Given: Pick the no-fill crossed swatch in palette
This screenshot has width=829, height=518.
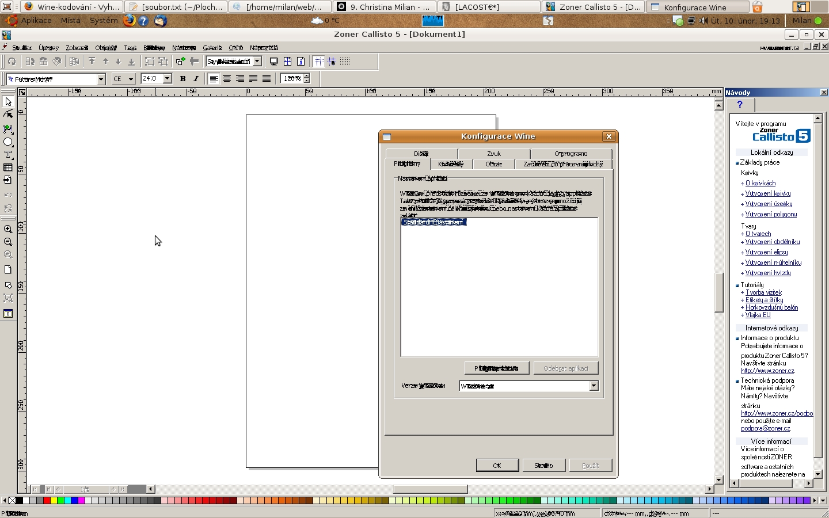Looking at the screenshot, I should coord(12,501).
